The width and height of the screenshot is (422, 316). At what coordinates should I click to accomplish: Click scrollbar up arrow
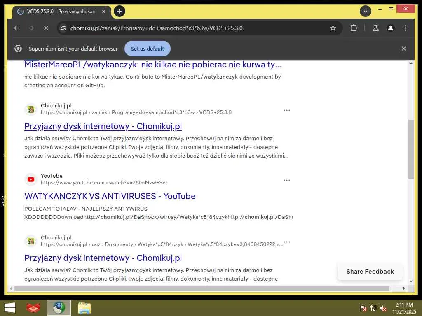click(x=411, y=63)
